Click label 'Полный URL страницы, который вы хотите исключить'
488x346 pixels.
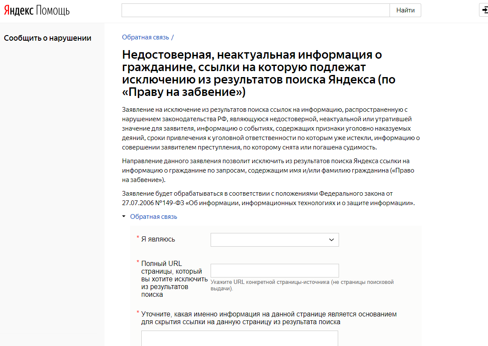pos(174,279)
